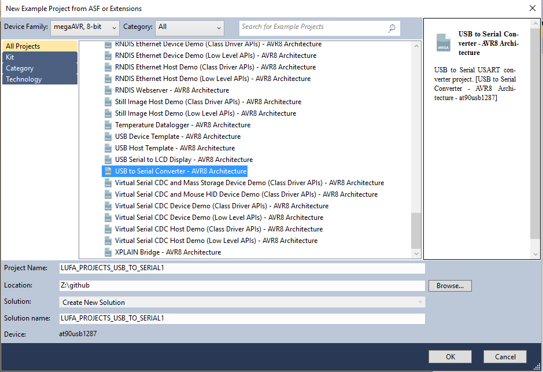Viewport: 543px width, 372px height.
Task: Click the Browse... button
Action: coord(450,286)
